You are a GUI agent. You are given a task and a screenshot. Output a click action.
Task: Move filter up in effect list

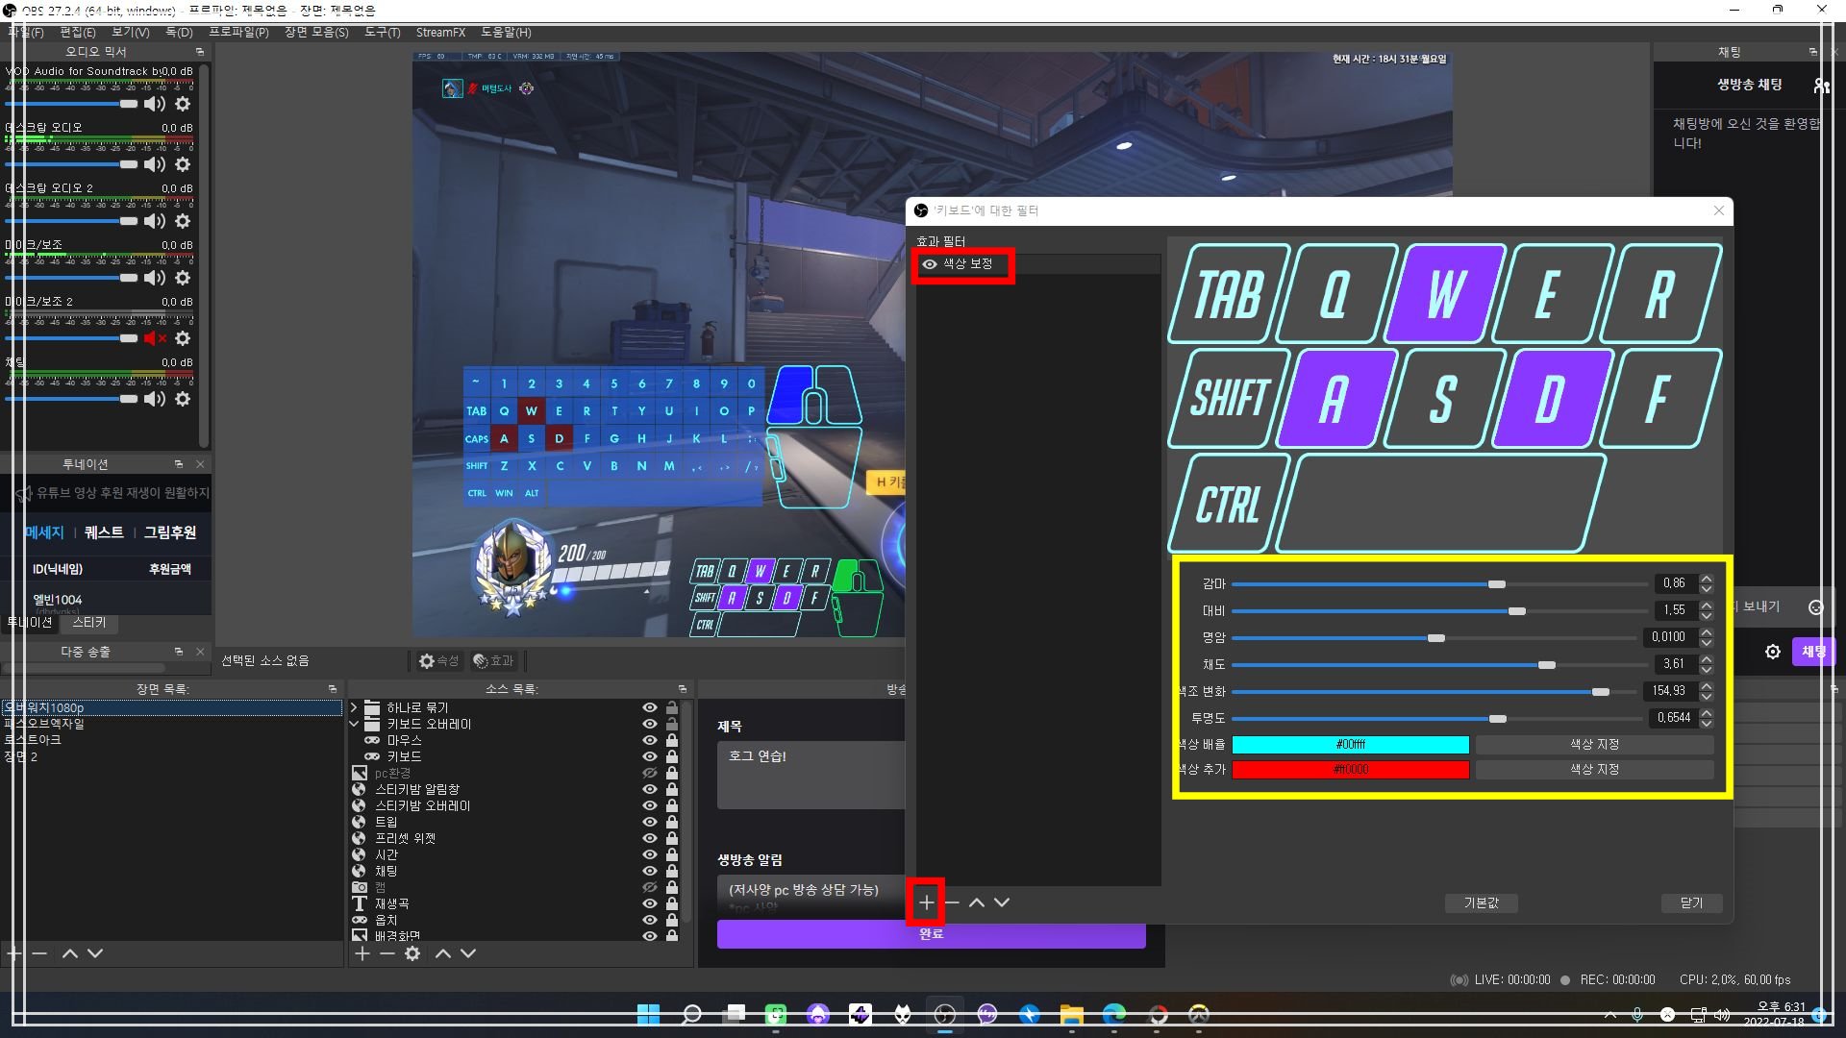977,902
